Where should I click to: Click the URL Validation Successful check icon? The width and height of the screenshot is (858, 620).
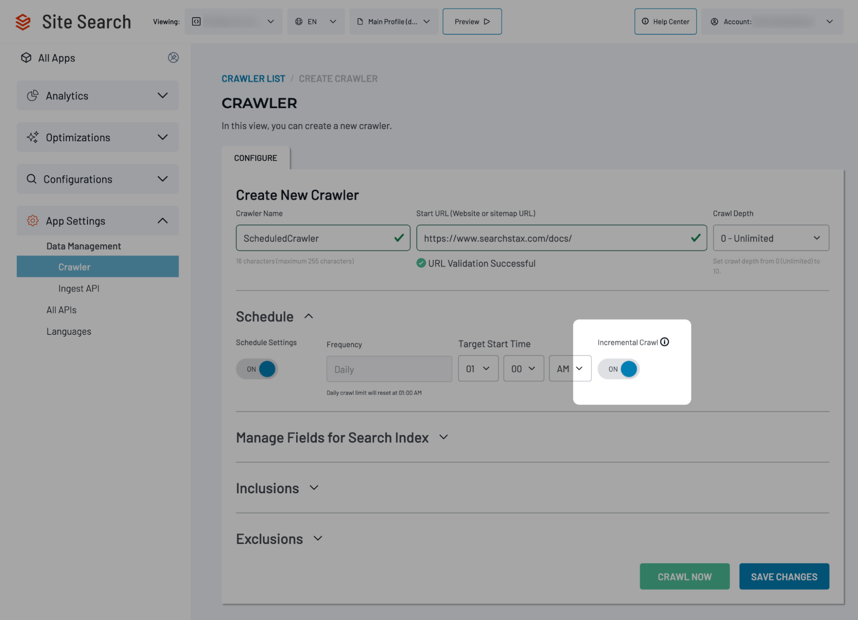tap(421, 263)
